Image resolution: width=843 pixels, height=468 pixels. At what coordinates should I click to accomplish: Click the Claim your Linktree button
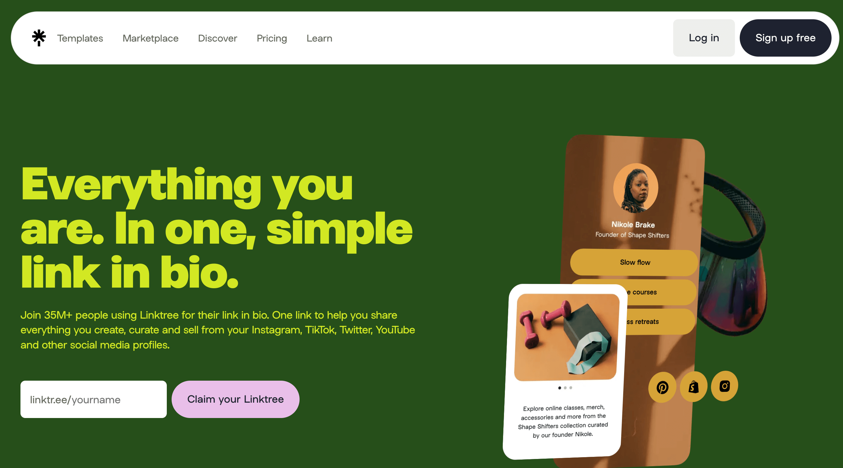click(236, 399)
